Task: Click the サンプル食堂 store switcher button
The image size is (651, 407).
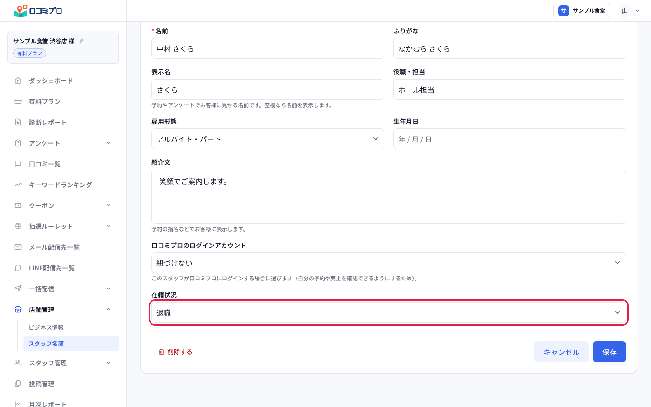Action: pos(582,11)
